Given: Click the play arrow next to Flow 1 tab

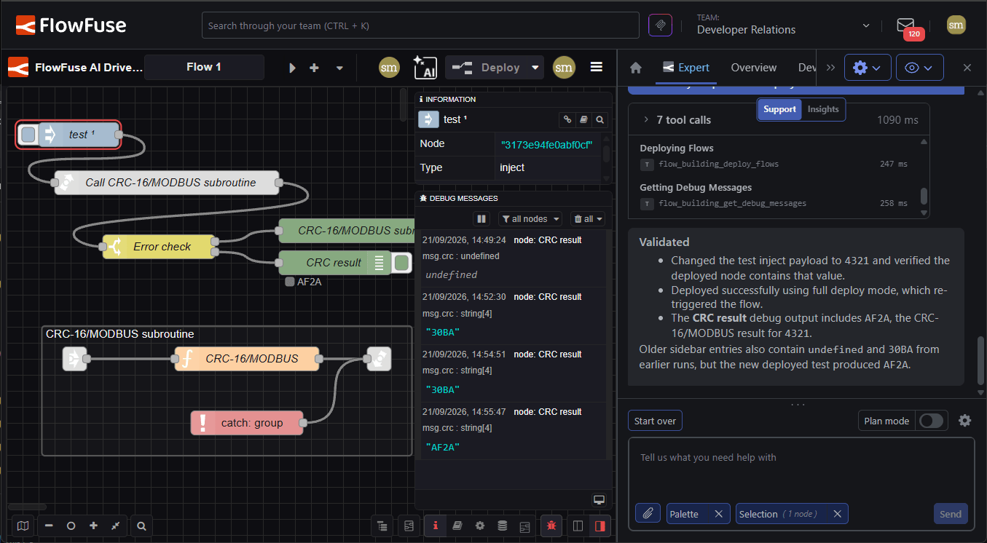Looking at the screenshot, I should coord(292,68).
